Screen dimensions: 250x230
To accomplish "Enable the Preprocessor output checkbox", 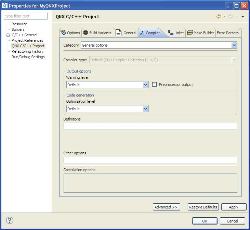I will [155, 85].
